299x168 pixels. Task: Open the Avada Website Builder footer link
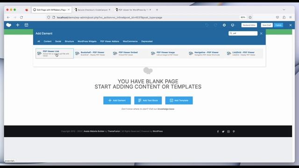[94, 131]
